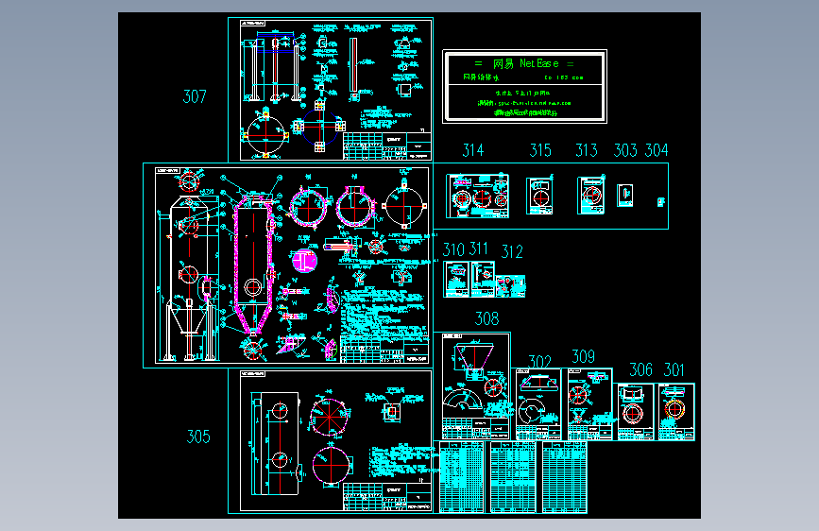Click the leftmost parts list table
Viewport: 819px width, 531px height.
tap(462, 477)
